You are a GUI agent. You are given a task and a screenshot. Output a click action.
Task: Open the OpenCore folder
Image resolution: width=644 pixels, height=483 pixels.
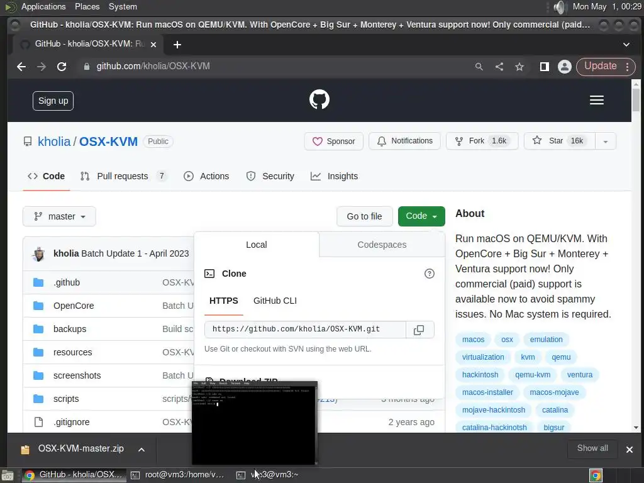pyautogui.click(x=74, y=306)
